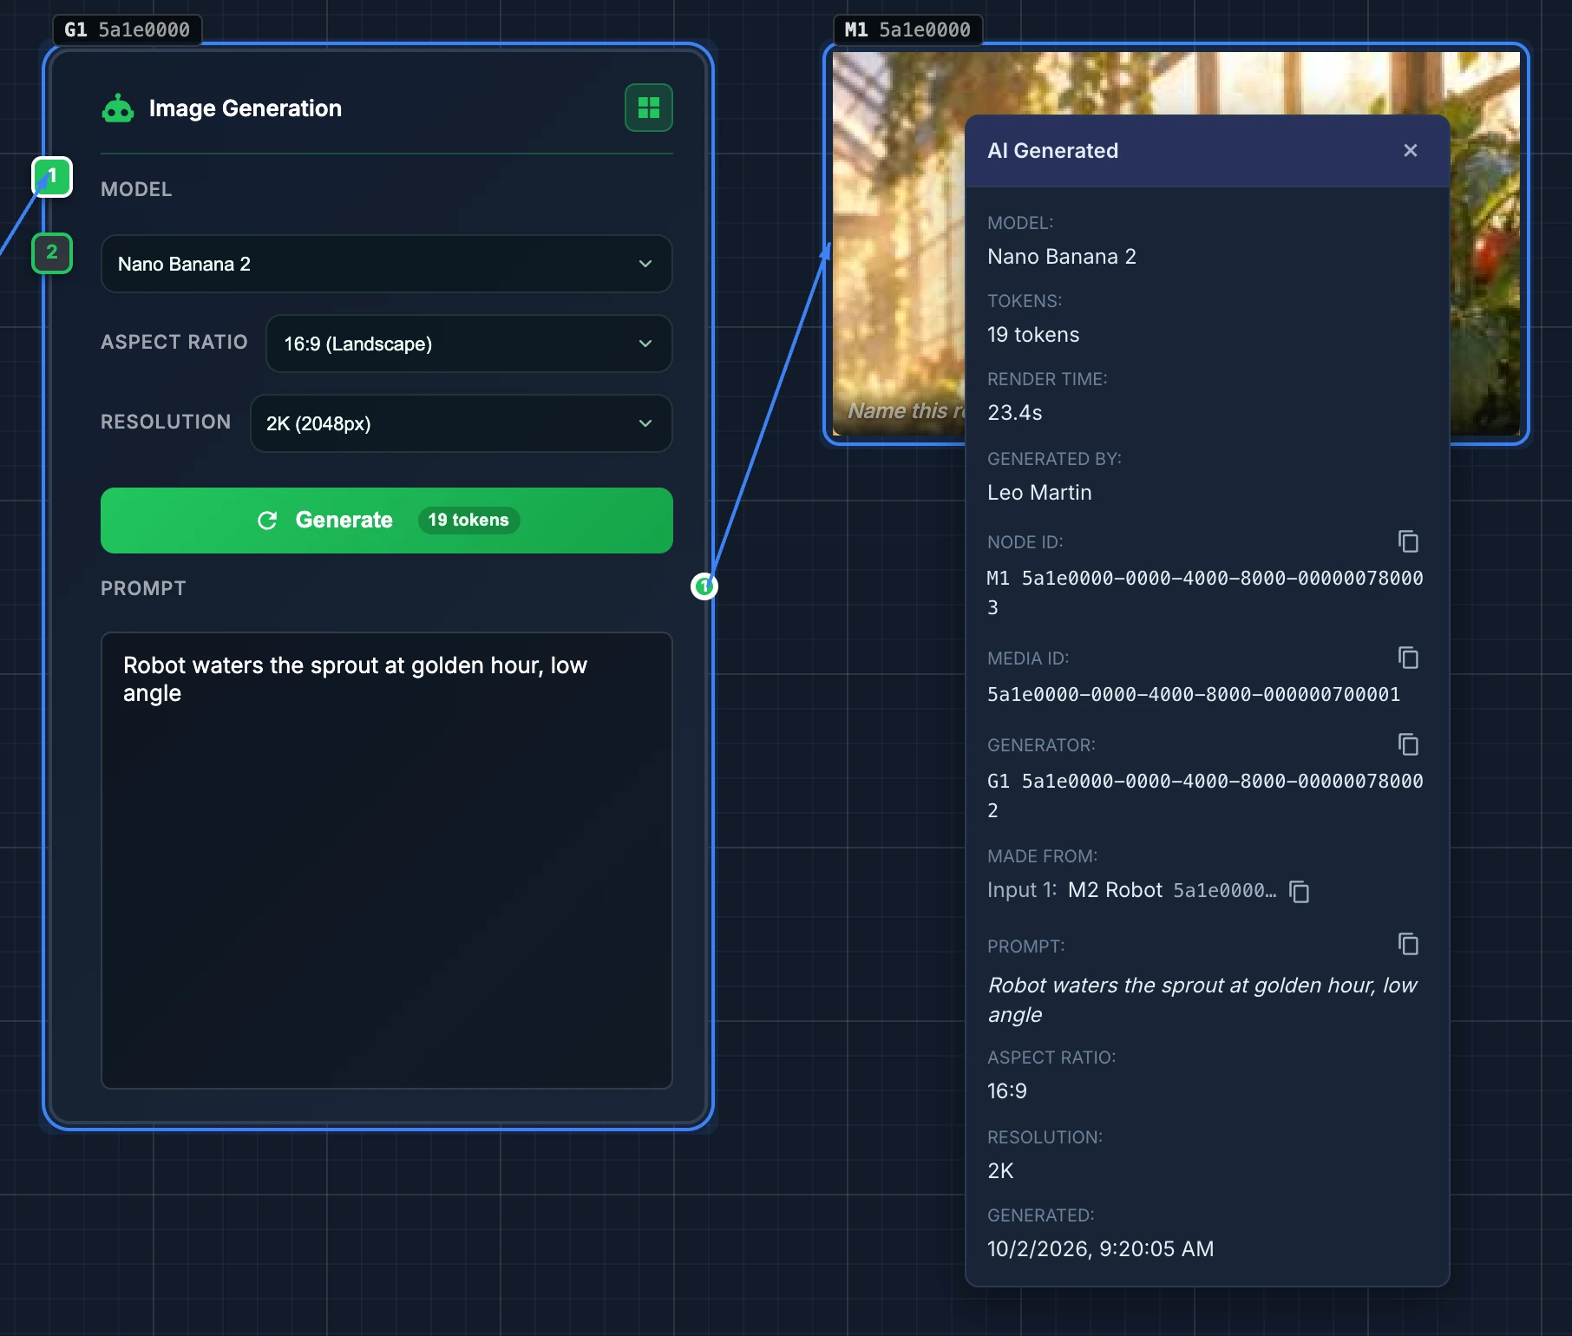The width and height of the screenshot is (1572, 1336).
Task: Click the '19 tokens' value in info panel
Action: coord(1033,335)
